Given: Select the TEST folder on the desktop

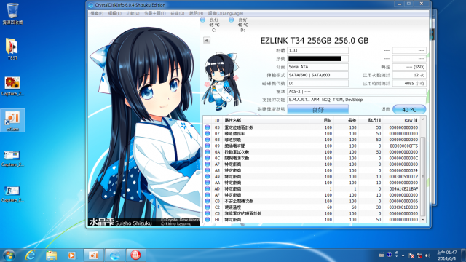Looking at the screenshot, I should pos(12,49).
